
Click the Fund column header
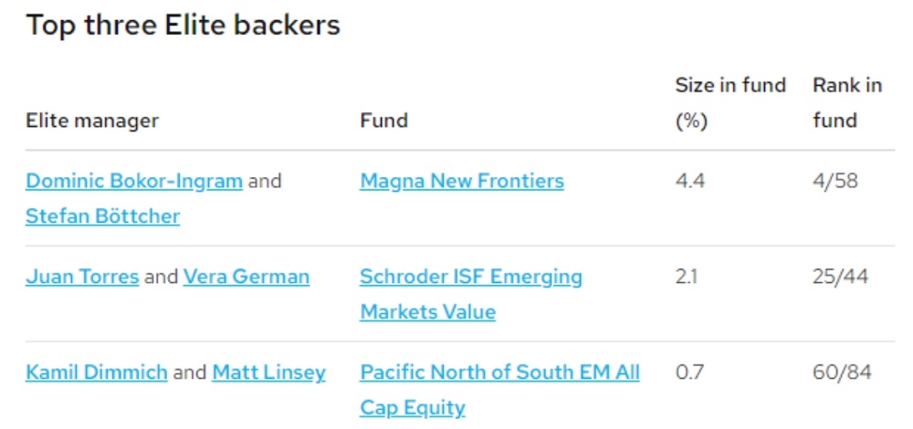(383, 120)
